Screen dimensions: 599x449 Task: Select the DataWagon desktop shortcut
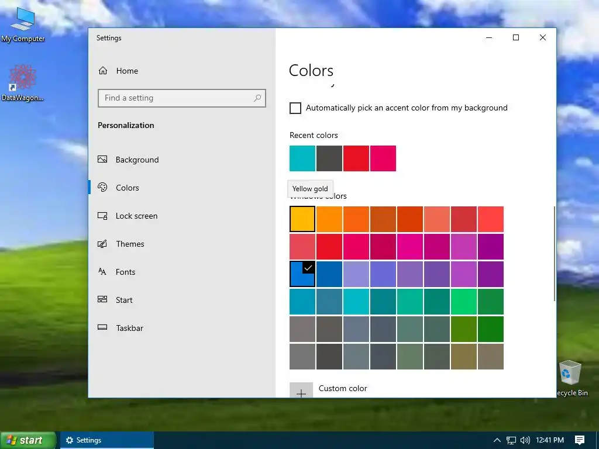pos(23,83)
